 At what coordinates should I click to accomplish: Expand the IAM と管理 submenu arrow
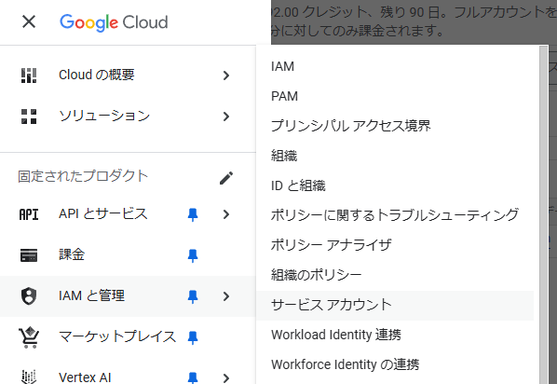point(226,296)
